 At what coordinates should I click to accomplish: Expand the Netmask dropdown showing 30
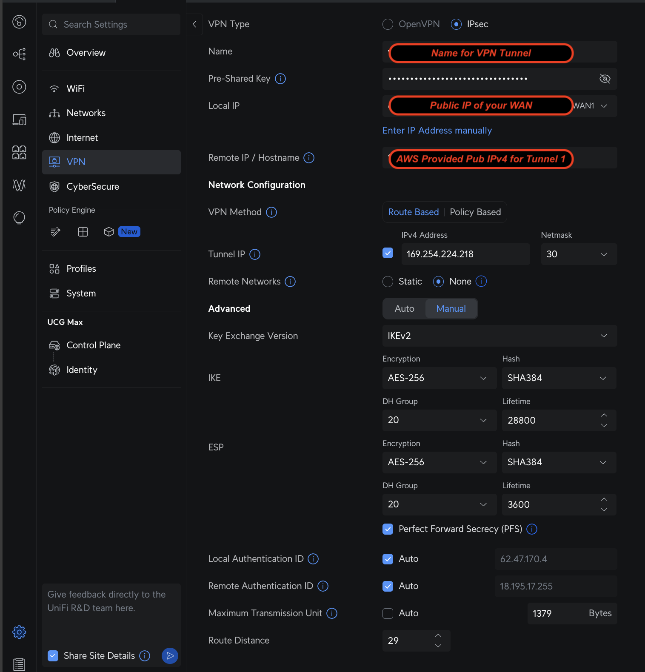click(579, 254)
